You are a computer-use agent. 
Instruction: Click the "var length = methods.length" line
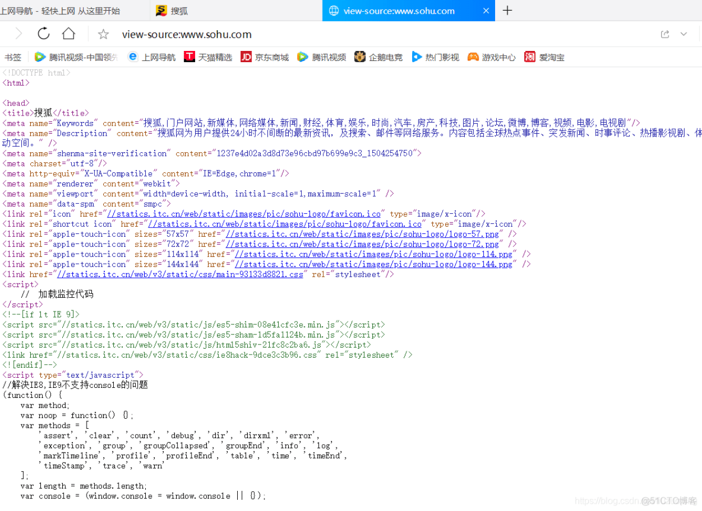tap(84, 486)
